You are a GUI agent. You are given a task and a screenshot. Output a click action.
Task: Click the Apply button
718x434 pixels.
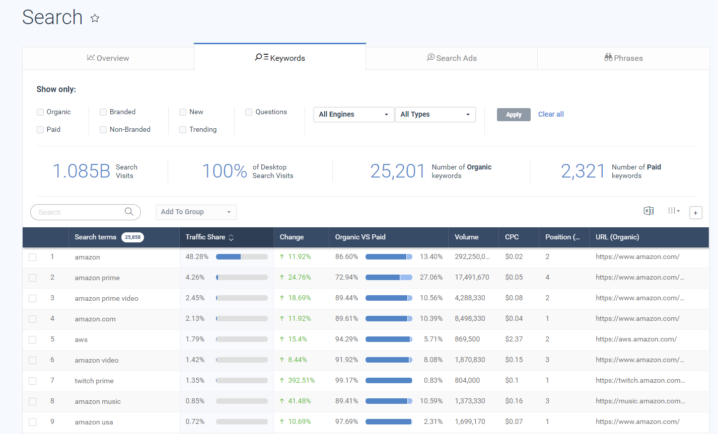coord(514,115)
